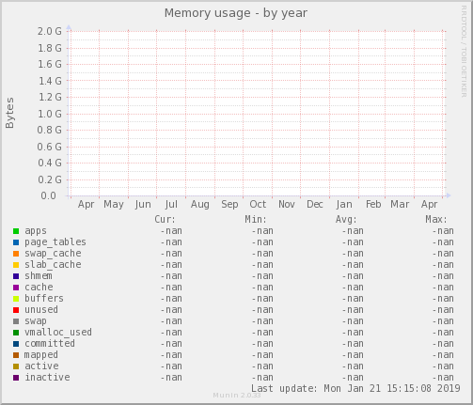This screenshot has height=405, width=473.
Task: Click the green apps legend swatch
Action: (x=16, y=231)
